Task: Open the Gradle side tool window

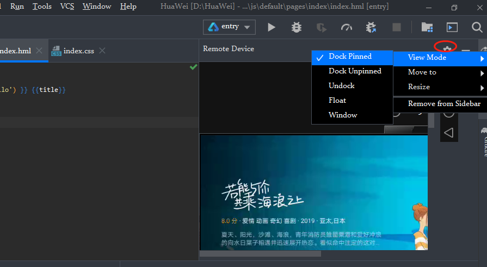Action: click(484, 141)
